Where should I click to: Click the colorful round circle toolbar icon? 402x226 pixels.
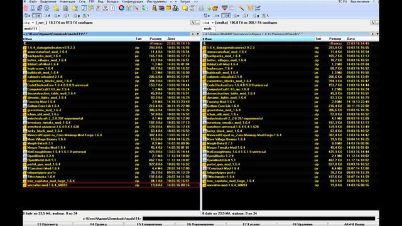point(121,8)
